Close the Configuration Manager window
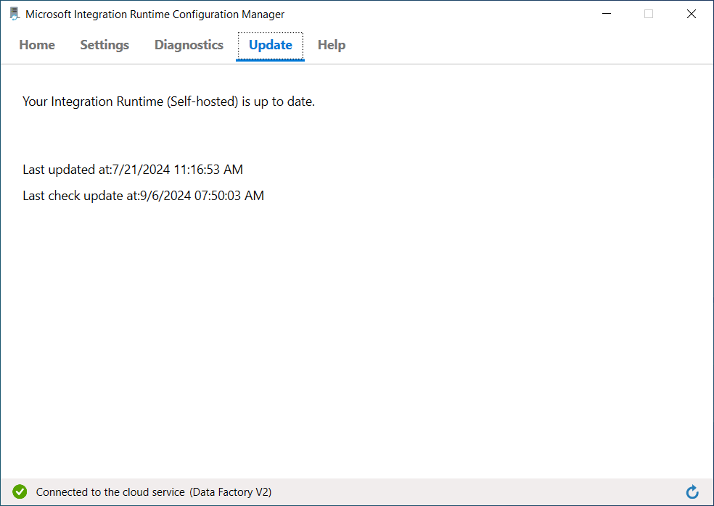This screenshot has height=506, width=714. (692, 14)
